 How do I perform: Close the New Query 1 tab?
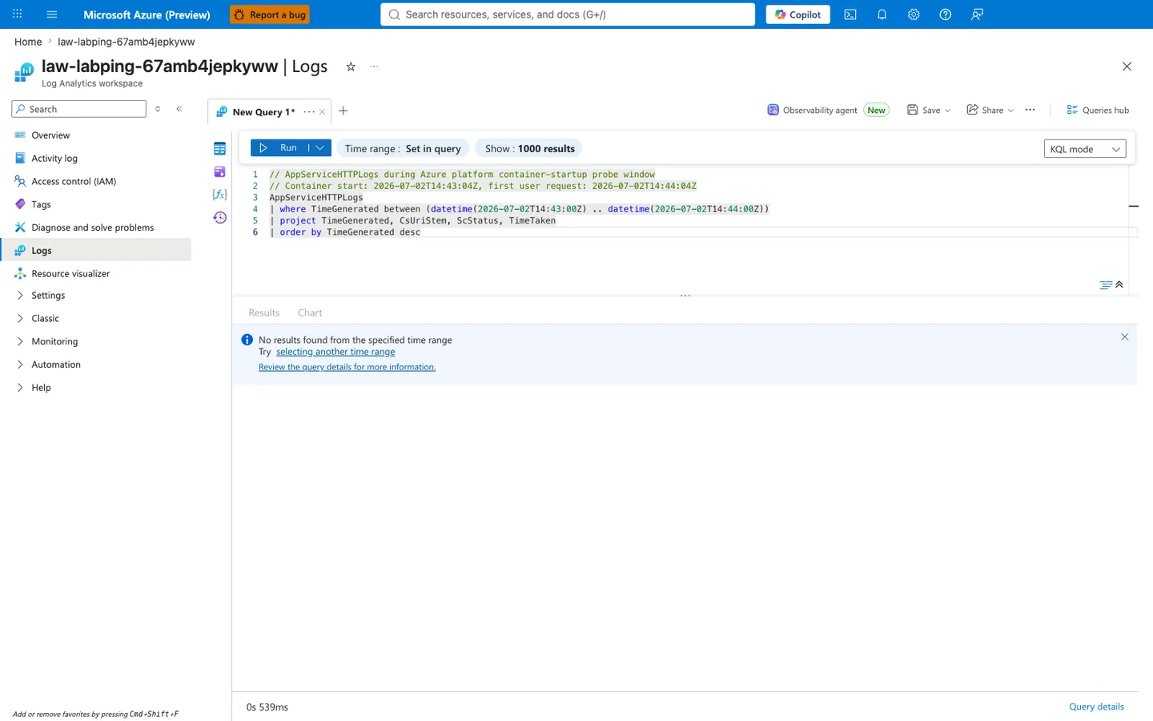(322, 112)
